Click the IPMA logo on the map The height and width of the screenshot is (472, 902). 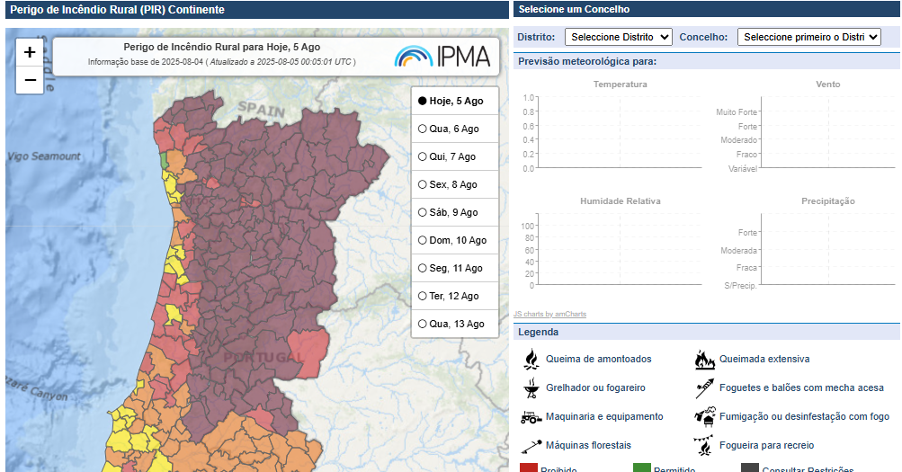[442, 57]
